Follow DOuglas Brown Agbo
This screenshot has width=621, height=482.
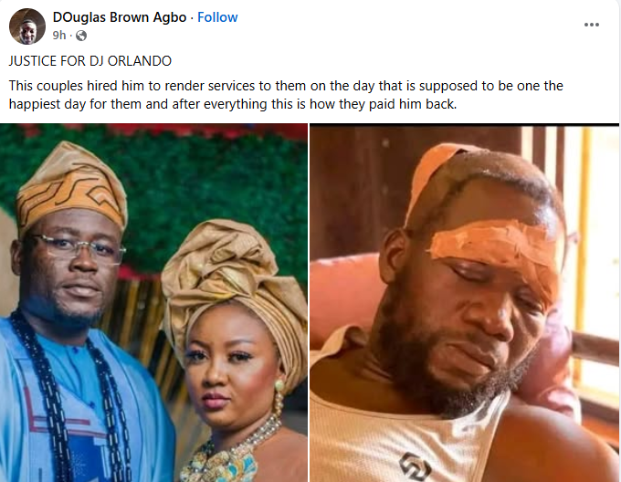[217, 17]
